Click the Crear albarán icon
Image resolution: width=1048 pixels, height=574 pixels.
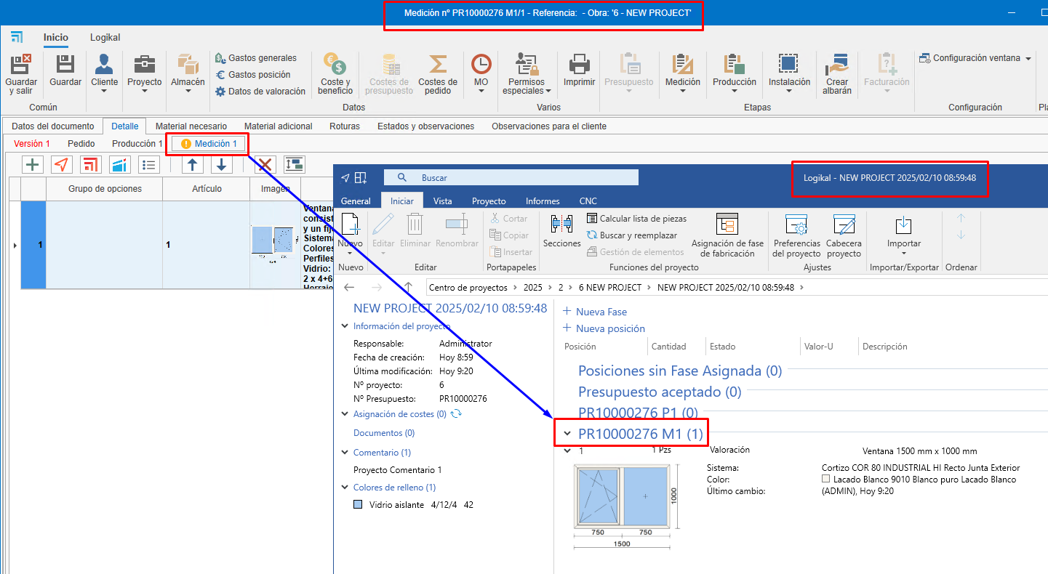(838, 64)
